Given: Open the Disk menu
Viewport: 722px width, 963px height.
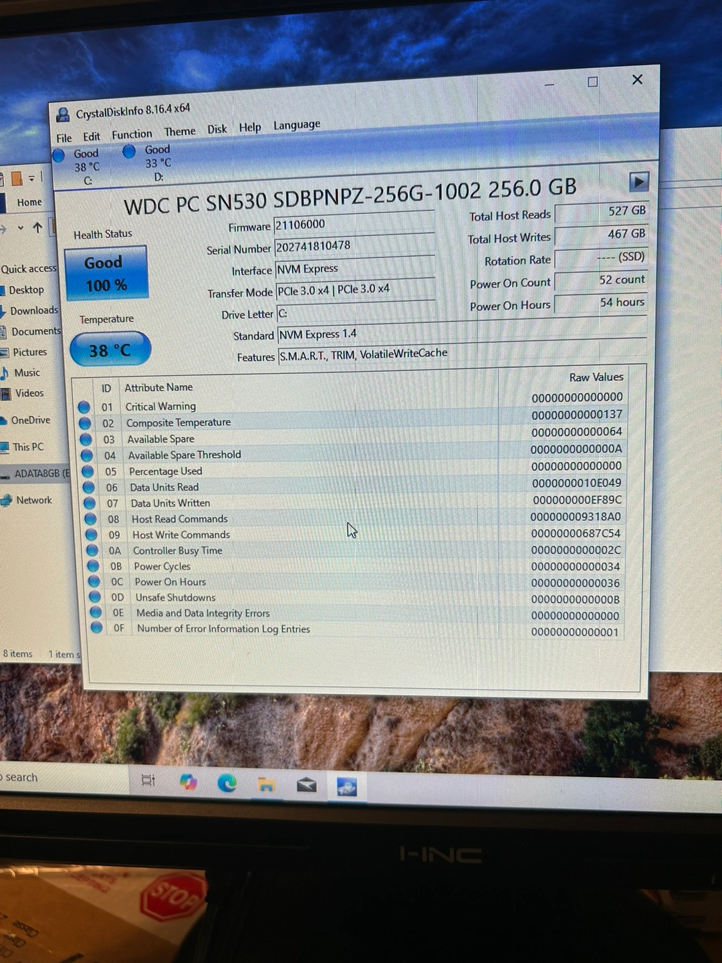Looking at the screenshot, I should 217,129.
